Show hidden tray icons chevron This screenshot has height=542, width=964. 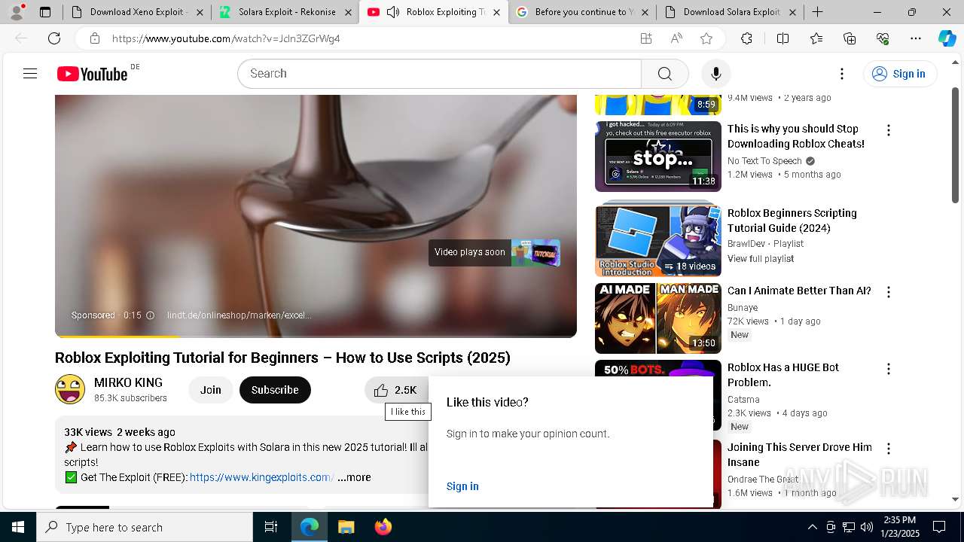point(812,527)
